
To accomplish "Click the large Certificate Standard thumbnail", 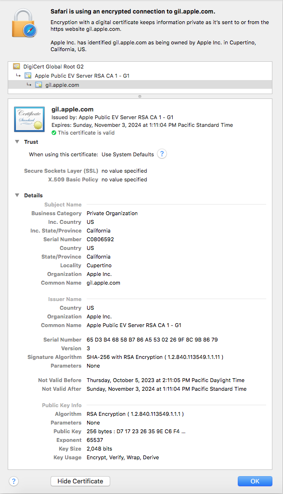I will 29,119.
